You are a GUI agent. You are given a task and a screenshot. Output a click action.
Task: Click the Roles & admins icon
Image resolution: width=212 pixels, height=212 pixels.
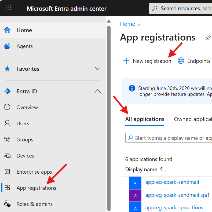[x=7, y=204]
